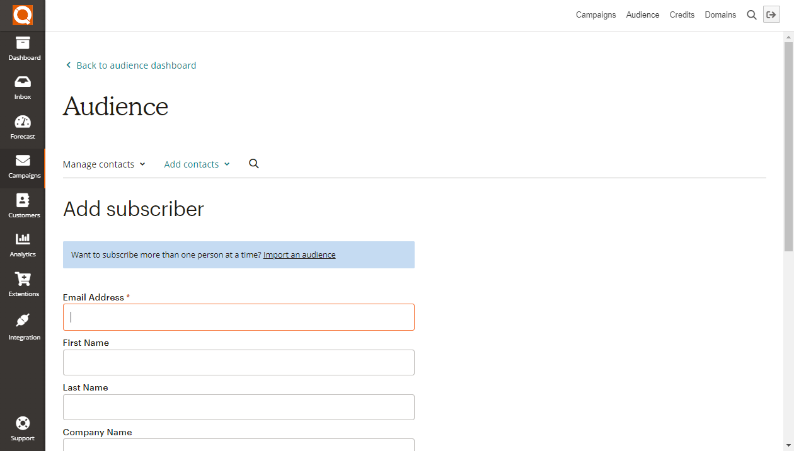
Task: Click the logout icon in header
Action: [x=771, y=15]
